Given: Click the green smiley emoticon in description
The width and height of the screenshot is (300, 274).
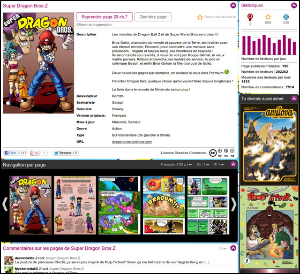Looking at the screenshot, I should tap(227, 72).
